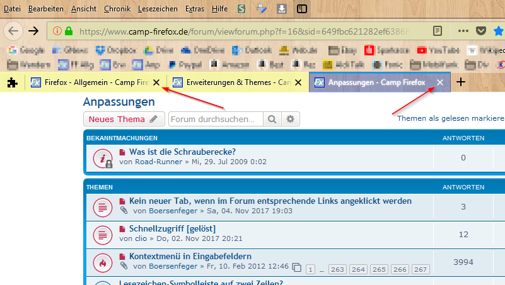Click the magnifier search button
Screen dimensions: 505x285
[272, 119]
